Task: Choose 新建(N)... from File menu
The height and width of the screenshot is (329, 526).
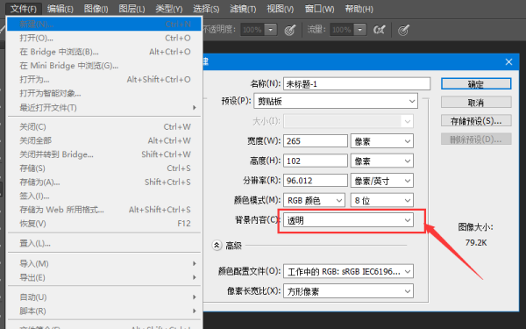Action: [x=104, y=25]
